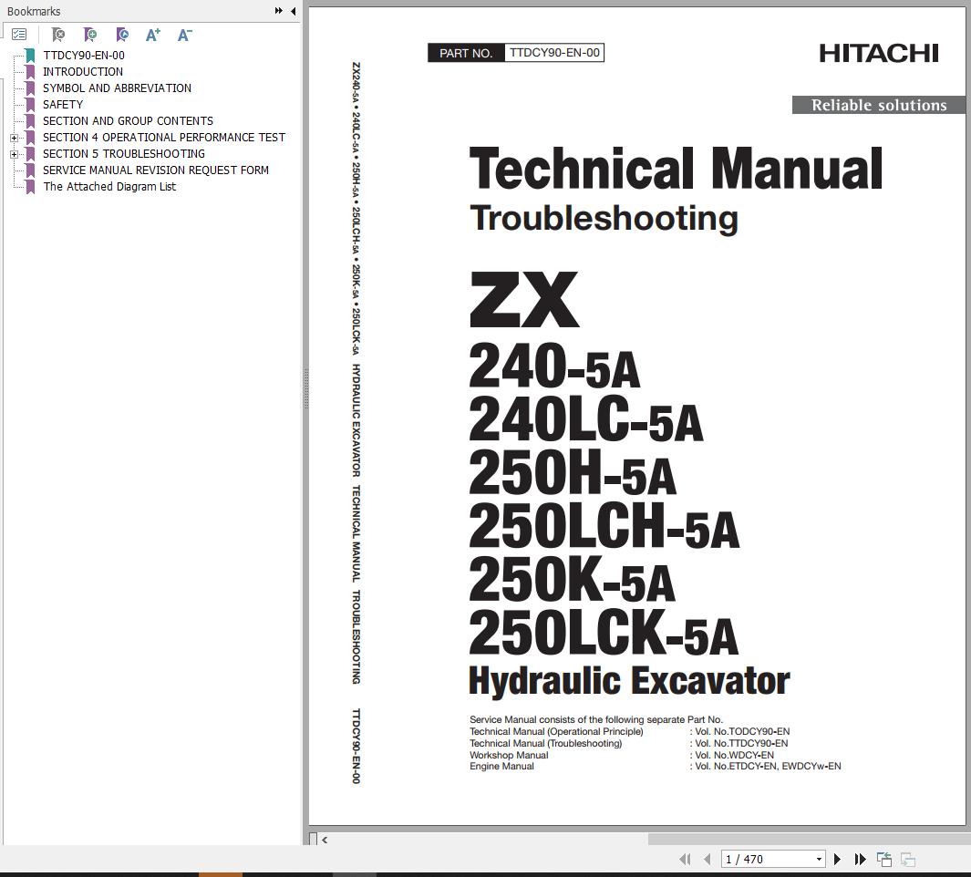The width and height of the screenshot is (971, 877).
Task: Select SECTION 4 OPERATIONAL PERFORMANCE TEST bookmark
Action: pos(163,138)
